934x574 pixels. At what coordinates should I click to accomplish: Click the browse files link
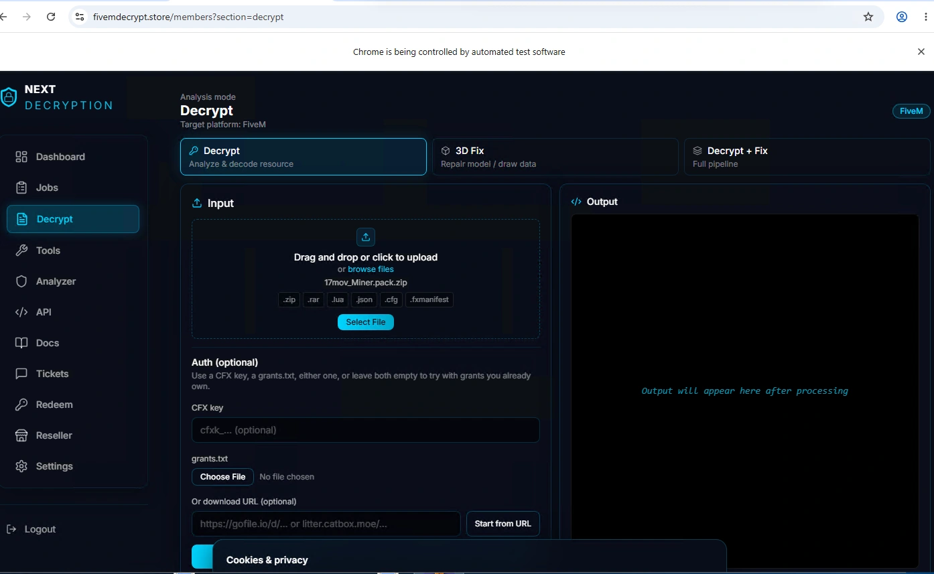point(371,269)
